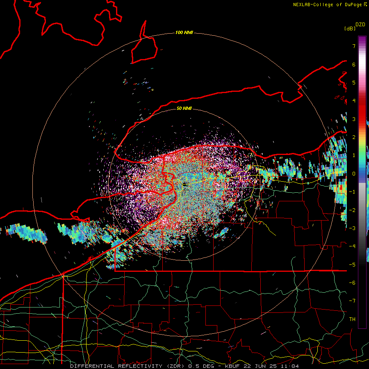Click the Differential Reflectivity caption at bottom

184,366
